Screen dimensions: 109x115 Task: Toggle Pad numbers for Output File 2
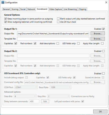coord(35,66)
